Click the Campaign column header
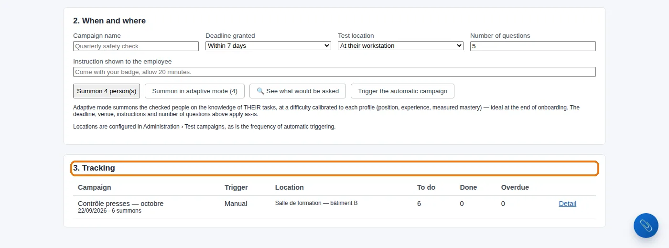This screenshot has width=669, height=248. point(95,187)
